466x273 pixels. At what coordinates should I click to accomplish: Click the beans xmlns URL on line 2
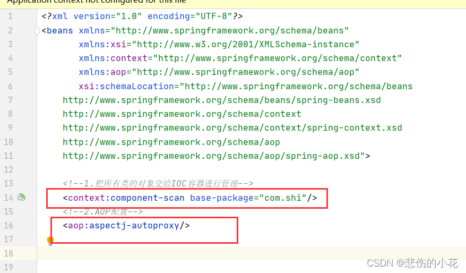coord(229,31)
